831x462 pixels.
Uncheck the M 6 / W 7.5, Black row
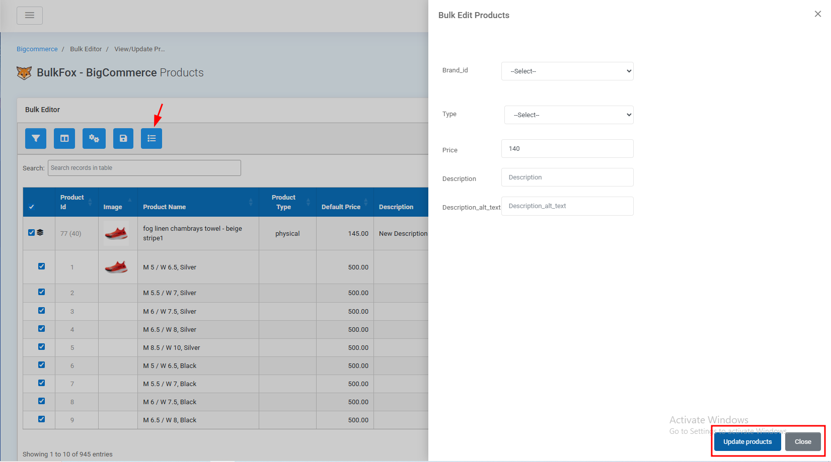[42, 401]
